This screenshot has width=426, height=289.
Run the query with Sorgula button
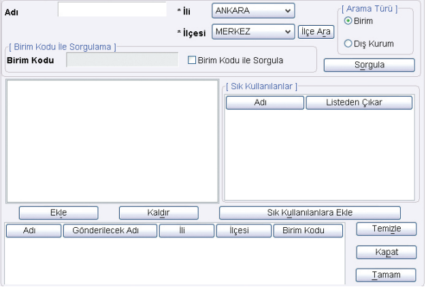(x=369, y=65)
